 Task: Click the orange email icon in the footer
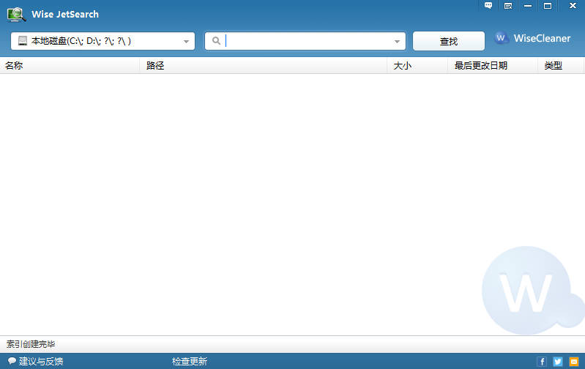pos(574,362)
